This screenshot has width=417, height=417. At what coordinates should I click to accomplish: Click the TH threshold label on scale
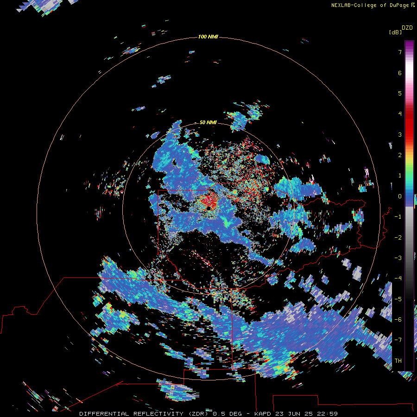point(398,361)
